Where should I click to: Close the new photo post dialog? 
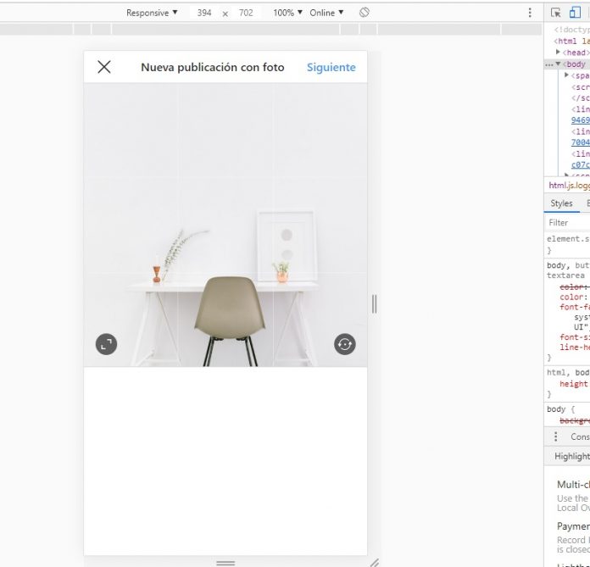coord(104,67)
